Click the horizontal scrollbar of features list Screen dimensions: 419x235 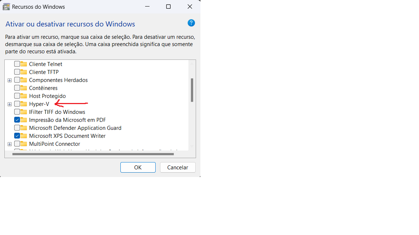click(x=93, y=154)
